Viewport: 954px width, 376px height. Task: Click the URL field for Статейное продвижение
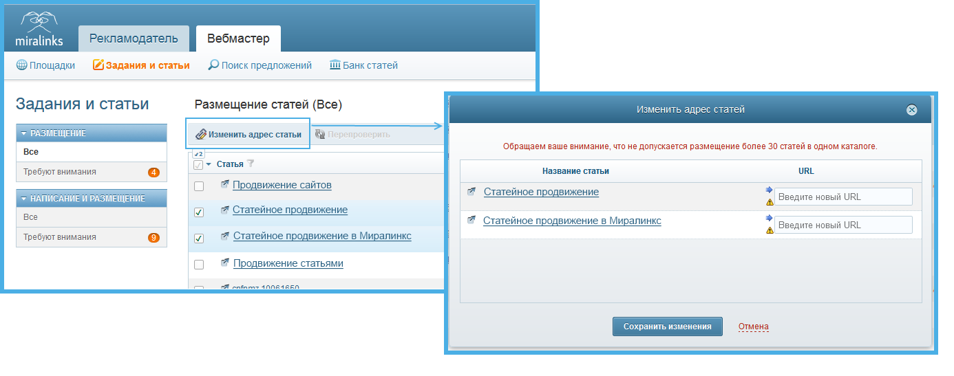coord(843,197)
